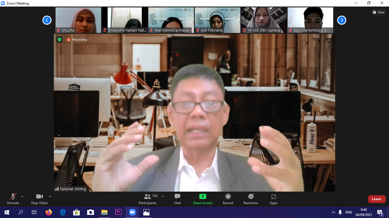Go to next participants page arrow
The height and width of the screenshot is (218, 389).
point(342,20)
